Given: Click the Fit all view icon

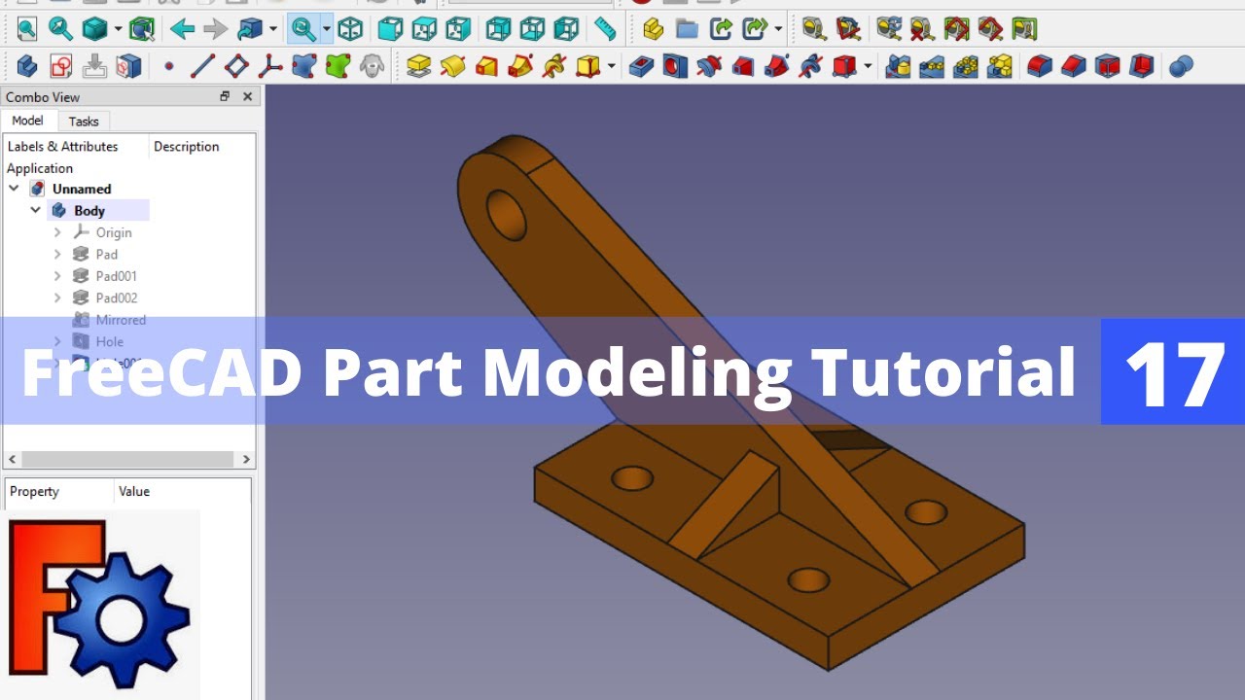Looking at the screenshot, I should point(26,29).
